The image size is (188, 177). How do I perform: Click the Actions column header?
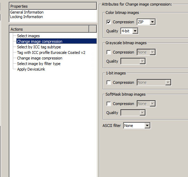click(49, 29)
